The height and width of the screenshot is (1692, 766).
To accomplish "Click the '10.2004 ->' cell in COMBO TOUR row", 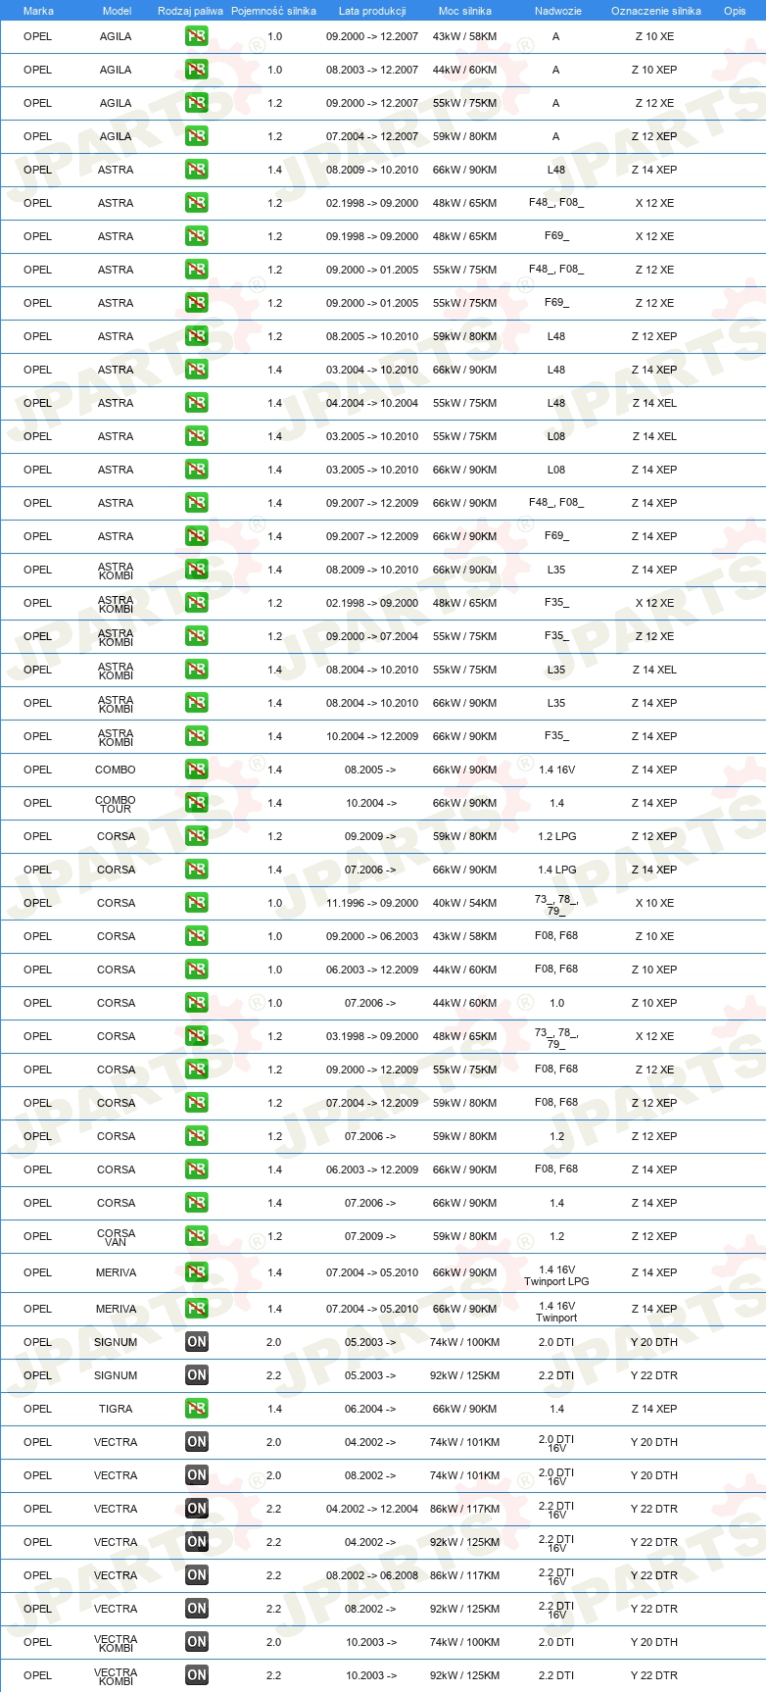I will pos(370,803).
